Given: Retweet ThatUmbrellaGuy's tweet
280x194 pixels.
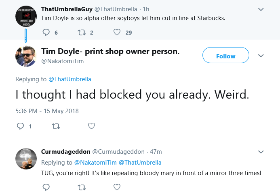Looking at the screenshot, I should click(82, 33).
